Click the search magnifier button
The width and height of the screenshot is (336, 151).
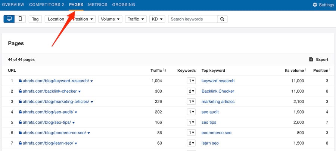pos(222,19)
